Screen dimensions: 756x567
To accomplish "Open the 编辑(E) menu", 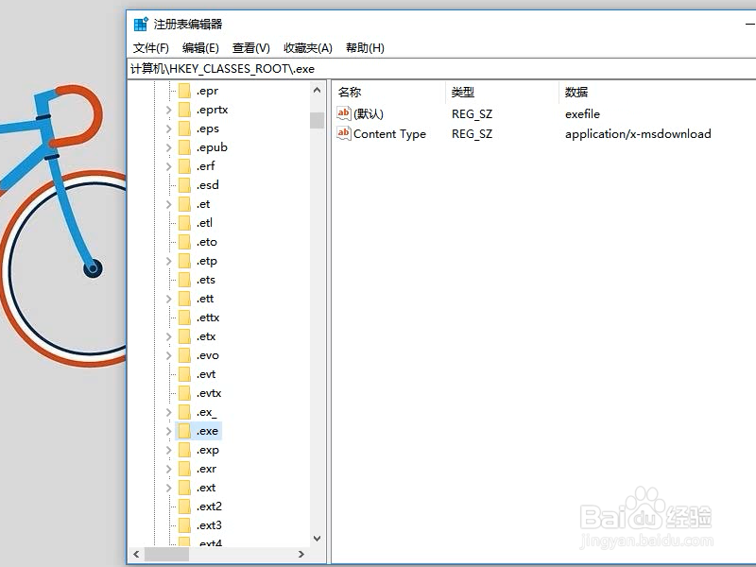I will click(x=200, y=48).
